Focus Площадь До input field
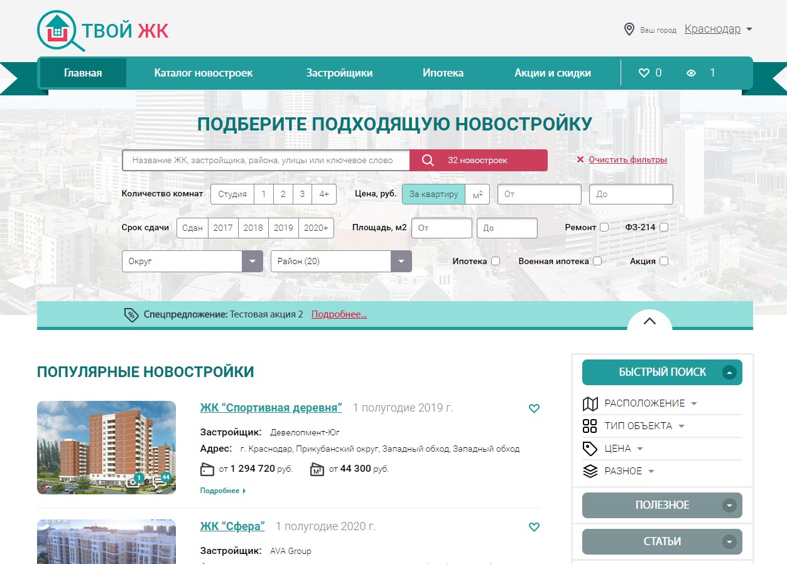The width and height of the screenshot is (787, 564). [507, 228]
